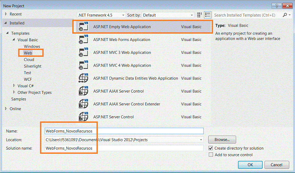Click the Visual C# label in tree
The height and width of the screenshot is (173, 295).
tap(26, 86)
